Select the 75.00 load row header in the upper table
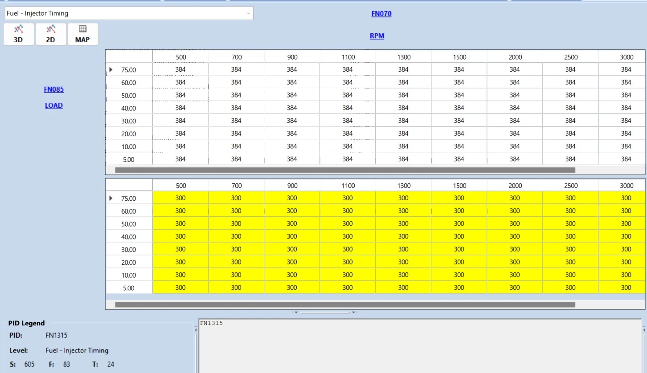This screenshot has width=647, height=373. click(129, 69)
